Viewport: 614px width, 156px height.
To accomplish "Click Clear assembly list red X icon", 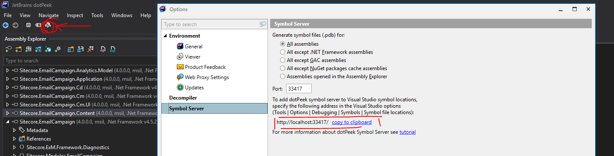I will pos(90,49).
